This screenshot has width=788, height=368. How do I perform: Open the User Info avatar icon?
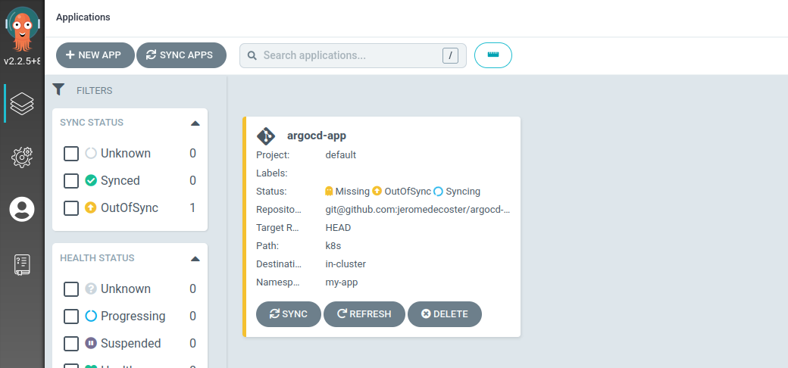click(22, 209)
